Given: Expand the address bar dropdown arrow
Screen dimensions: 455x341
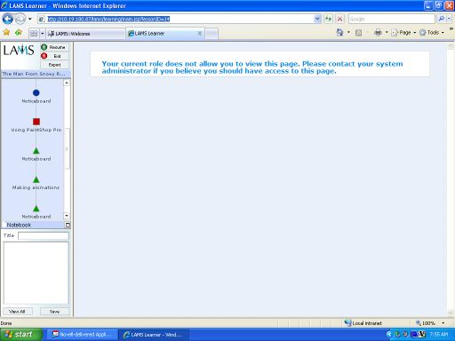Looking at the screenshot, I should pyautogui.click(x=317, y=19).
